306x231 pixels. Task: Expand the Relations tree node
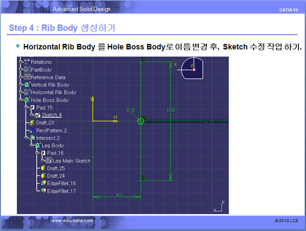tap(20, 62)
